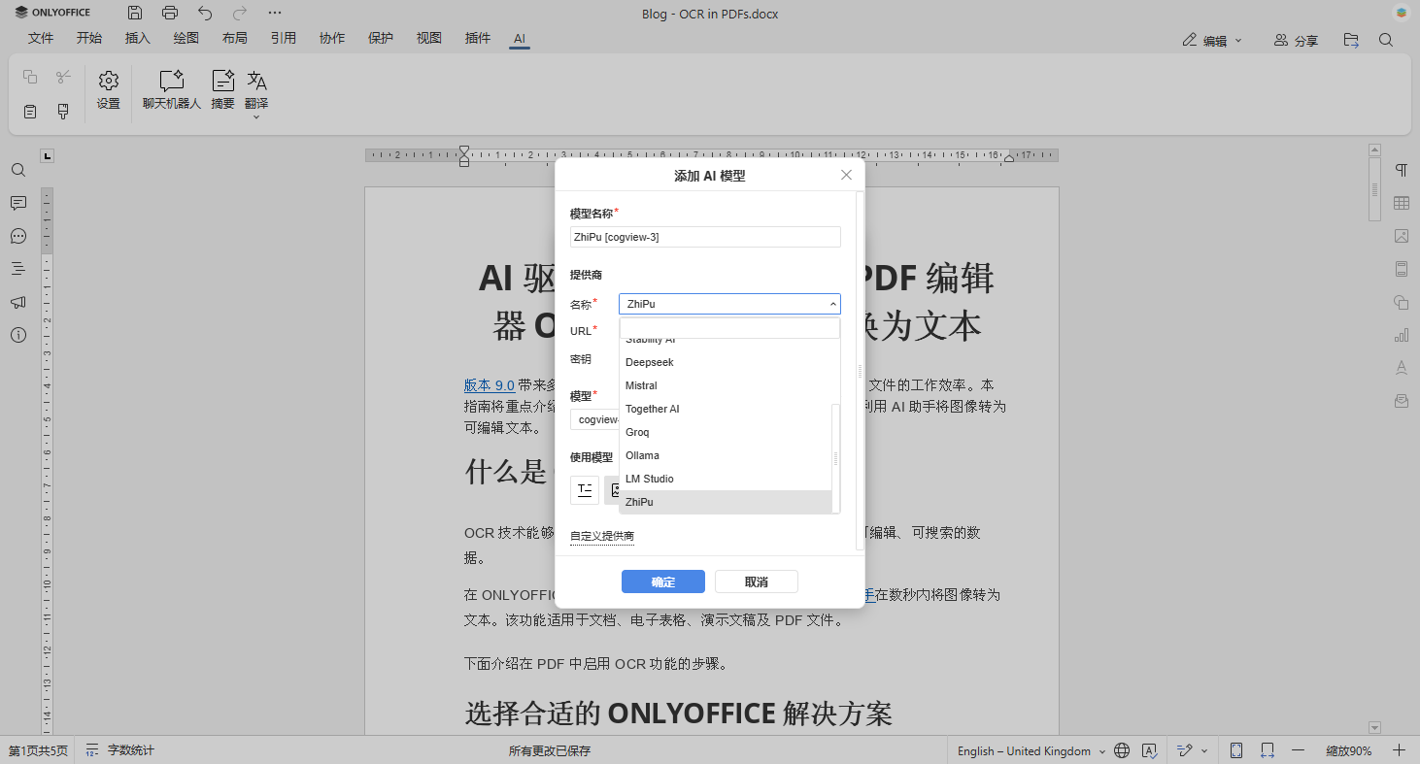
Task: Open image settings in right sidebar
Action: pos(1402,236)
